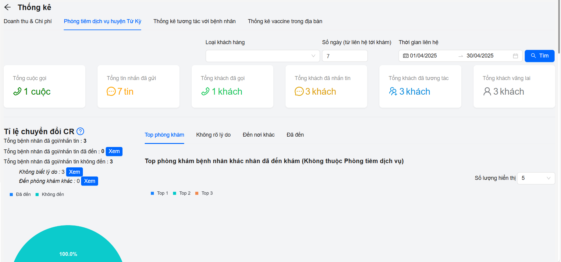Image resolution: width=561 pixels, height=262 pixels.
Task: Open the start date 01/04/2025 picker
Action: tap(423, 56)
